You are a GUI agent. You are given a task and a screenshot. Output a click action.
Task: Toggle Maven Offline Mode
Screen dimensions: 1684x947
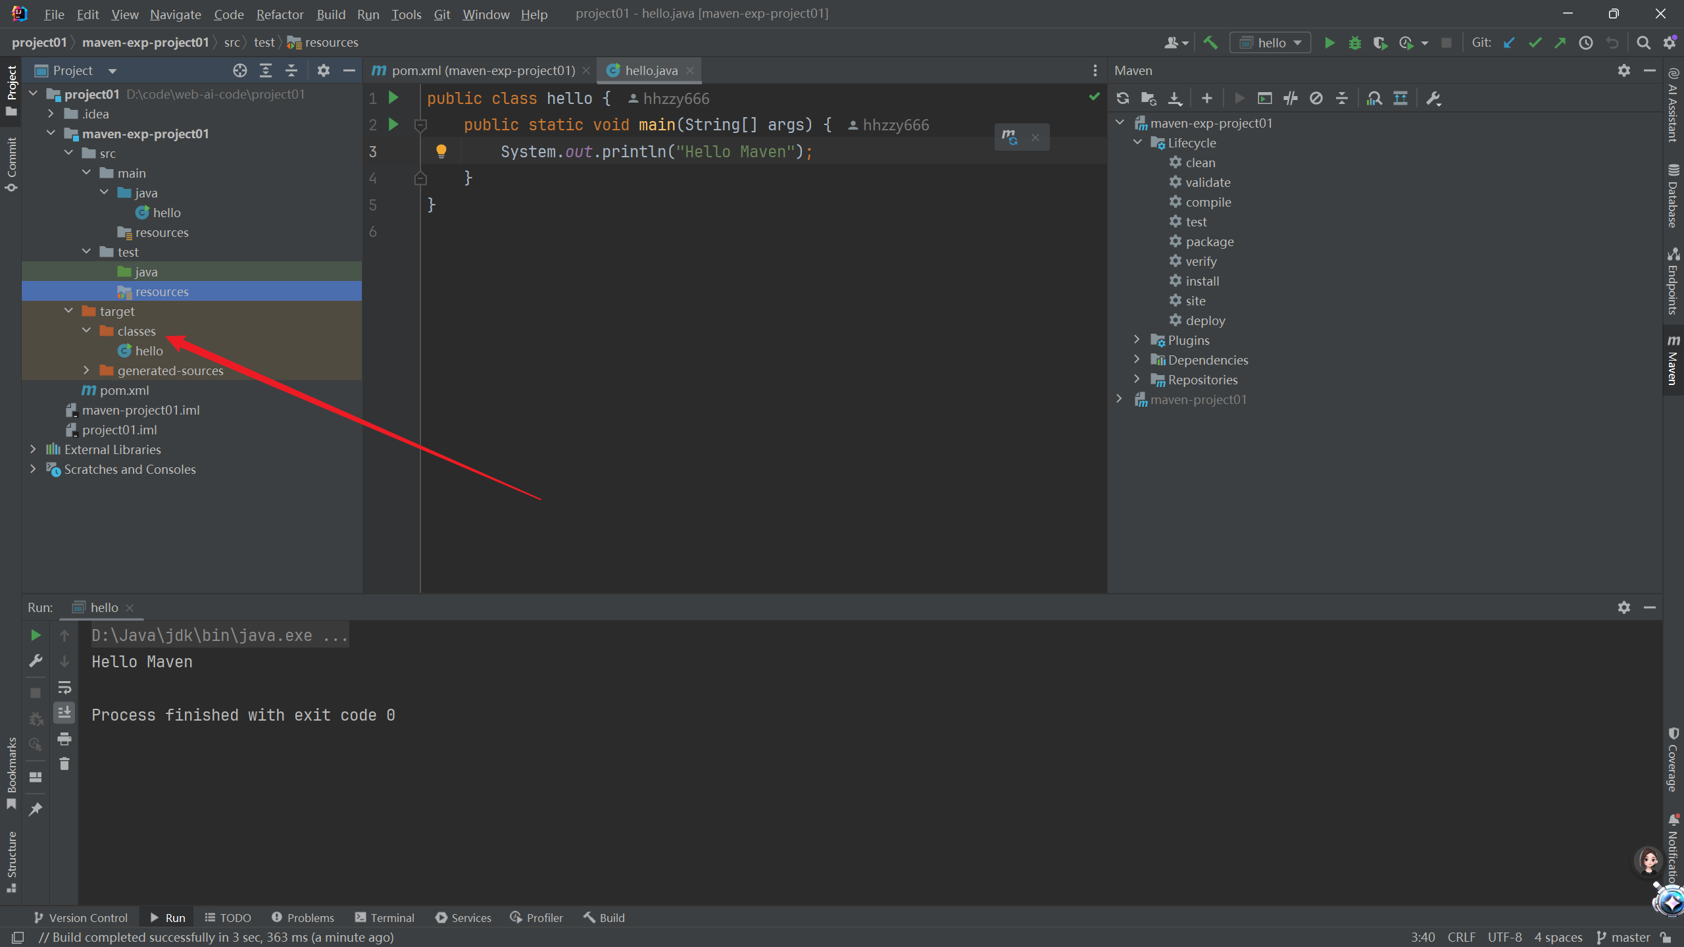1291,98
